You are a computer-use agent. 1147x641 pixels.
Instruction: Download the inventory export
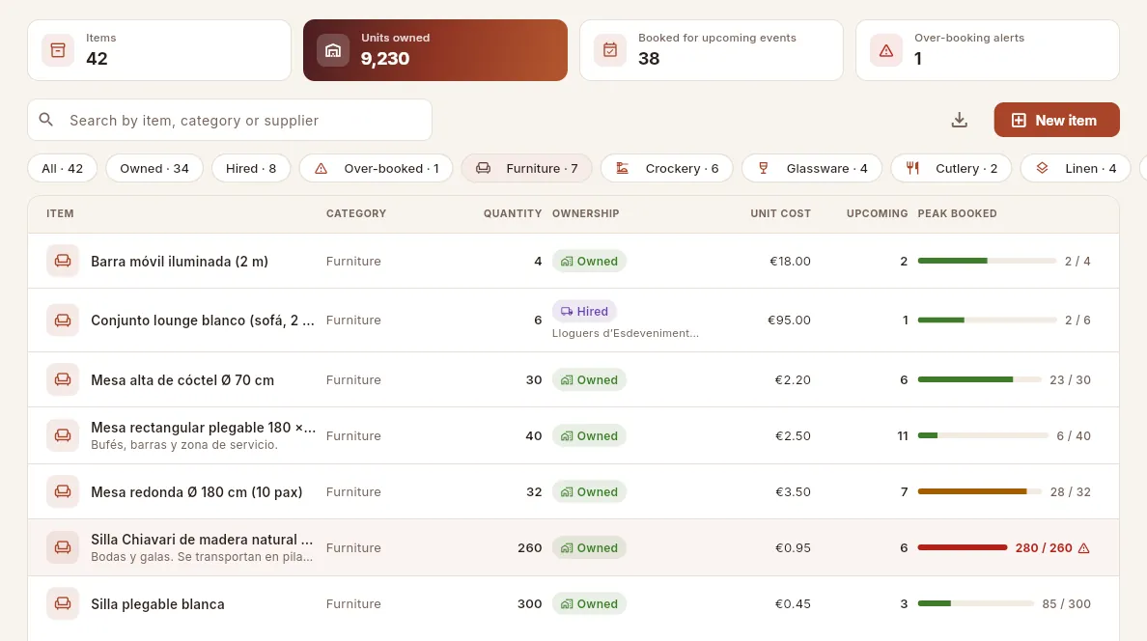pos(959,120)
